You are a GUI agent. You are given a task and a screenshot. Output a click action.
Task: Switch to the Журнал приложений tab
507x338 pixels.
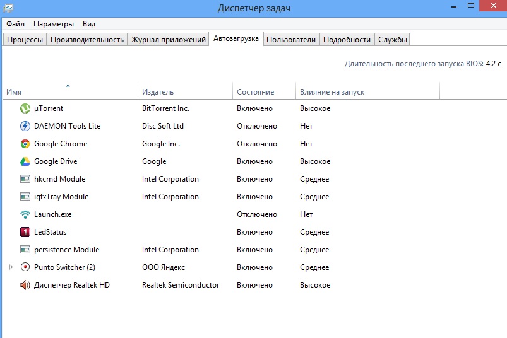tap(168, 40)
